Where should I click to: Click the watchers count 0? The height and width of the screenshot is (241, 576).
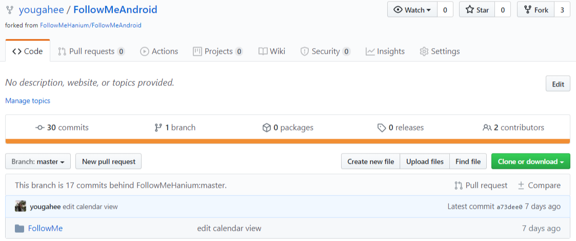pyautogui.click(x=445, y=10)
